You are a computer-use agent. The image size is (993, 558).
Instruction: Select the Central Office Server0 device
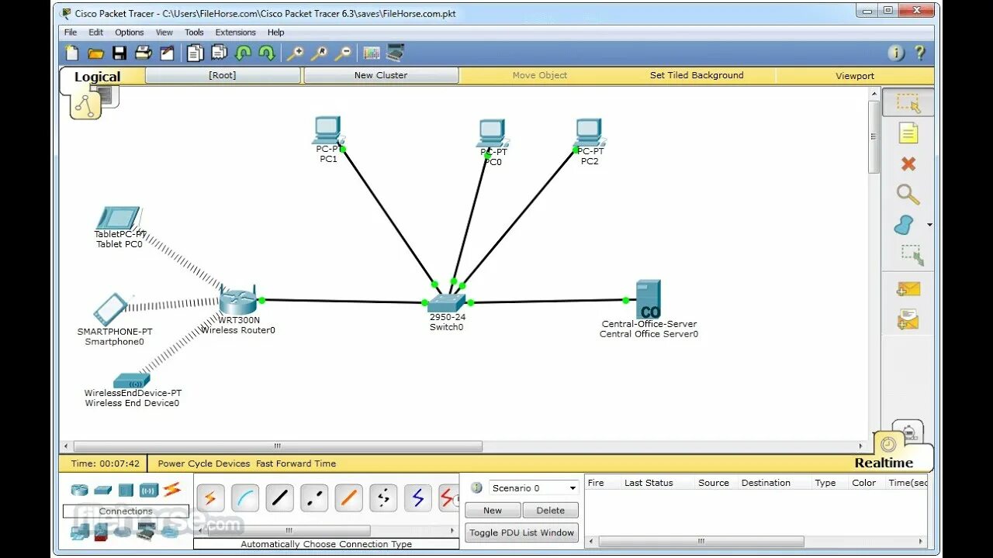pyautogui.click(x=649, y=300)
